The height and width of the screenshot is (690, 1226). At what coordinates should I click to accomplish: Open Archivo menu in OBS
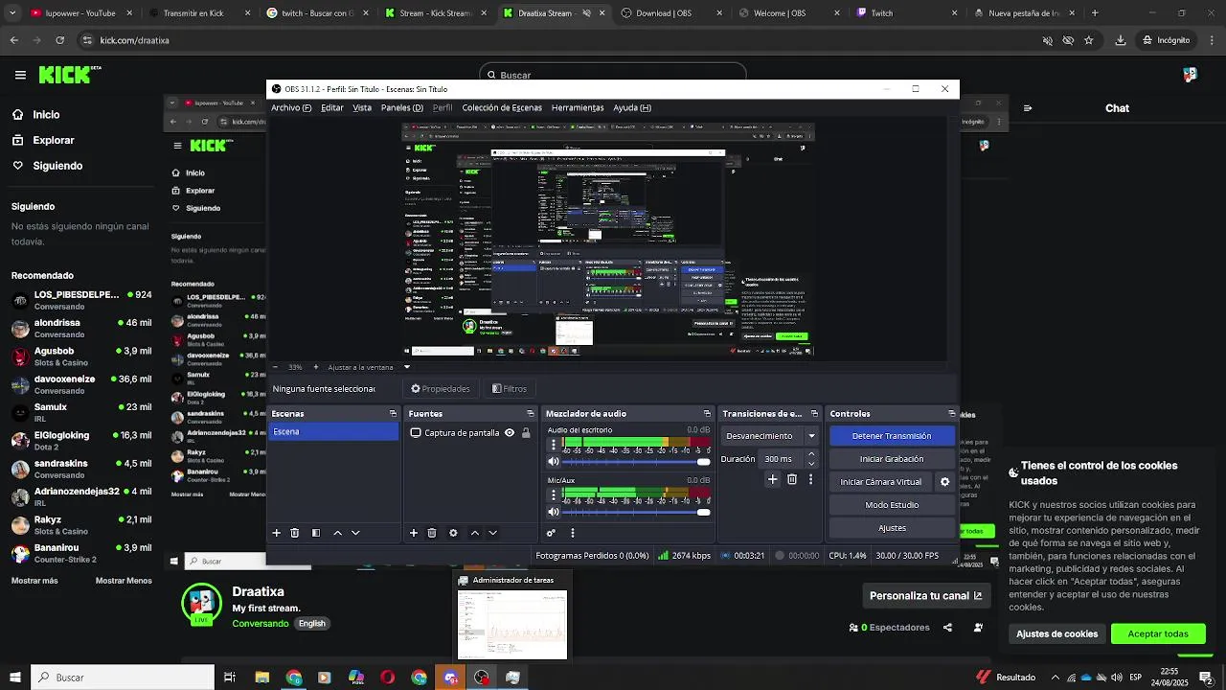[x=291, y=108]
